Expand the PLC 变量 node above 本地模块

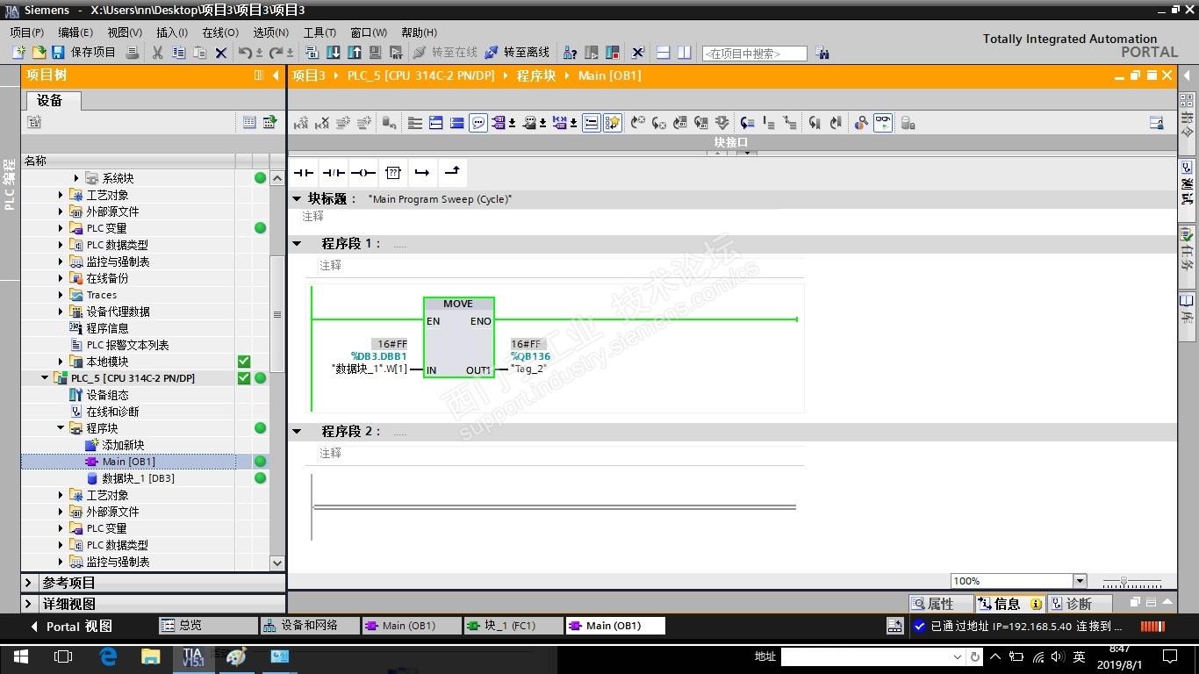[x=61, y=228]
